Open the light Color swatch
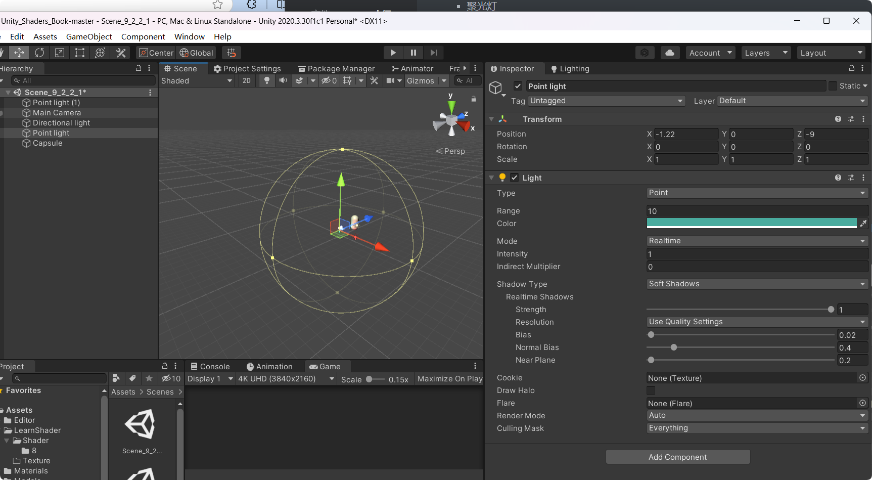The width and height of the screenshot is (872, 480). [752, 223]
